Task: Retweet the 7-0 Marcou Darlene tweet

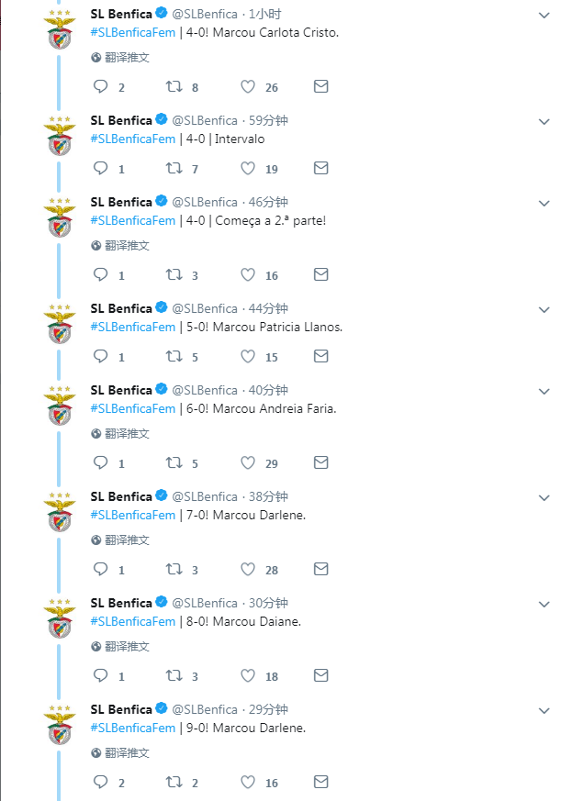Action: click(x=174, y=569)
